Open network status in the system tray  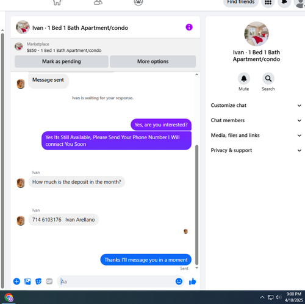pos(270,297)
